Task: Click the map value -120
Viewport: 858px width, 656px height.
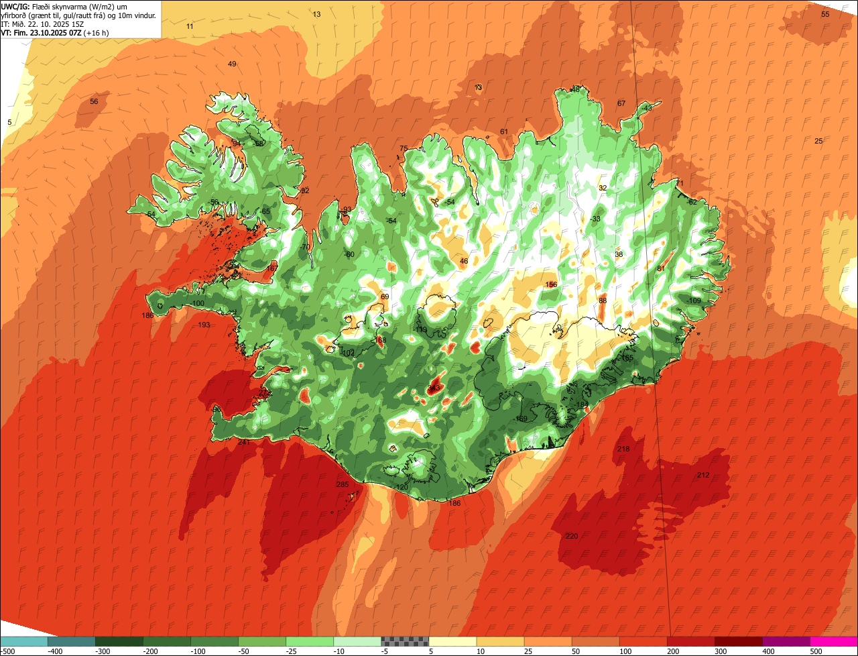Action: [401, 487]
